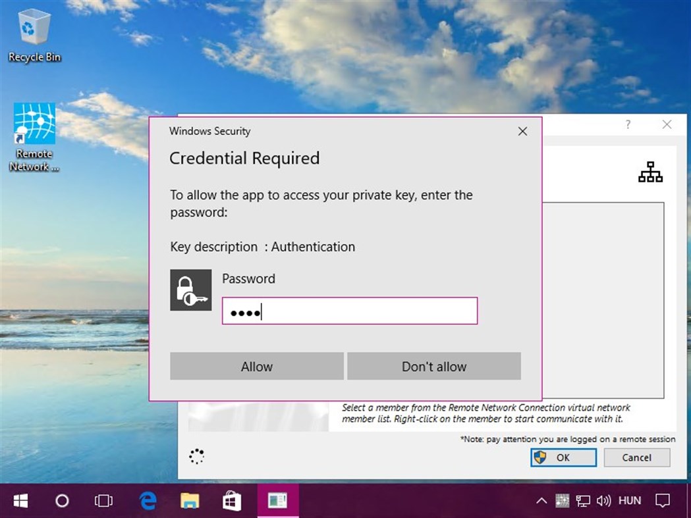
Task: Click the Don't allow button
Action: (x=433, y=366)
